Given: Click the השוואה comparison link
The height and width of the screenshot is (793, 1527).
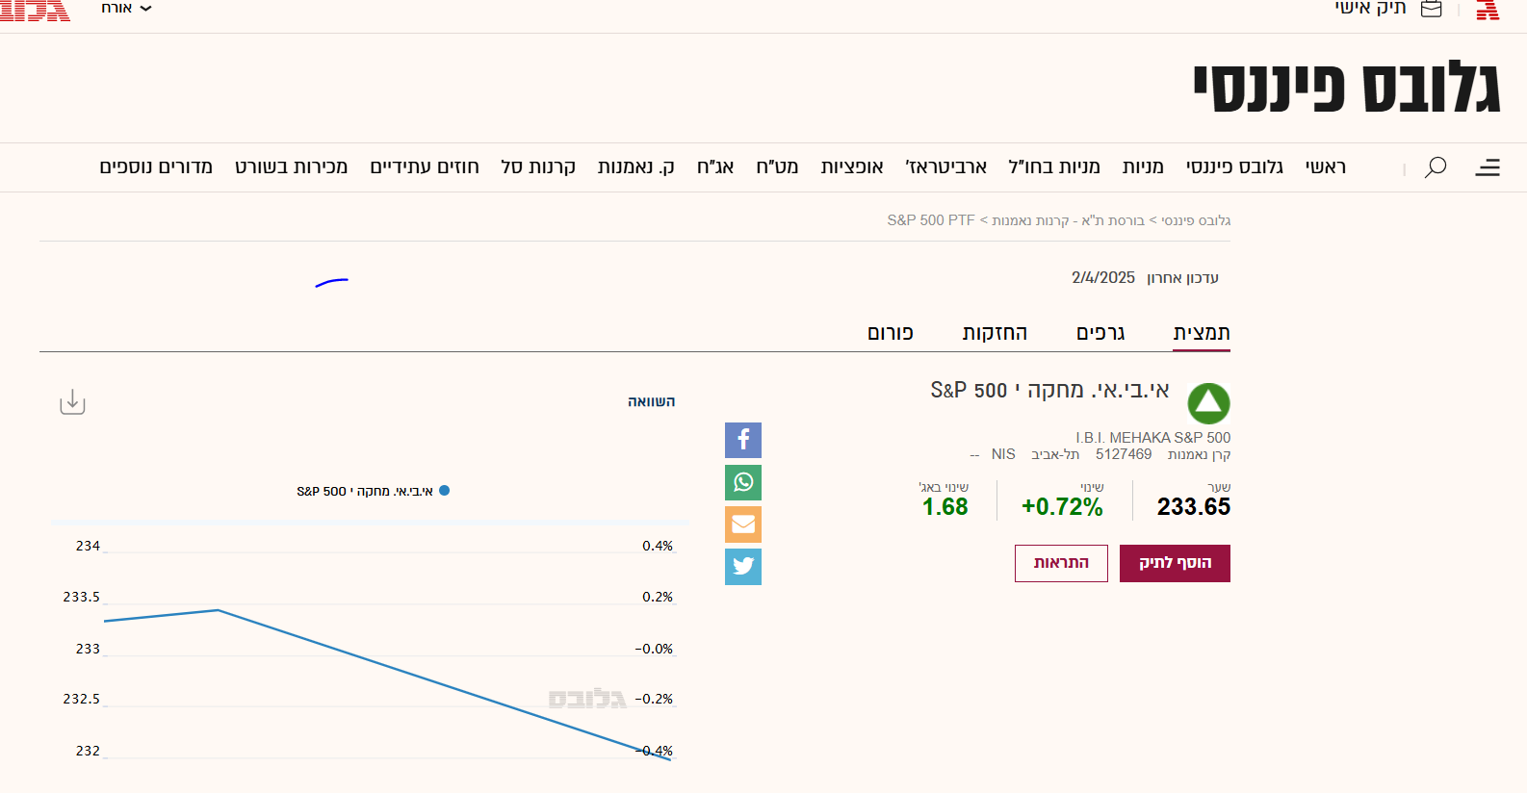Looking at the screenshot, I should (652, 401).
